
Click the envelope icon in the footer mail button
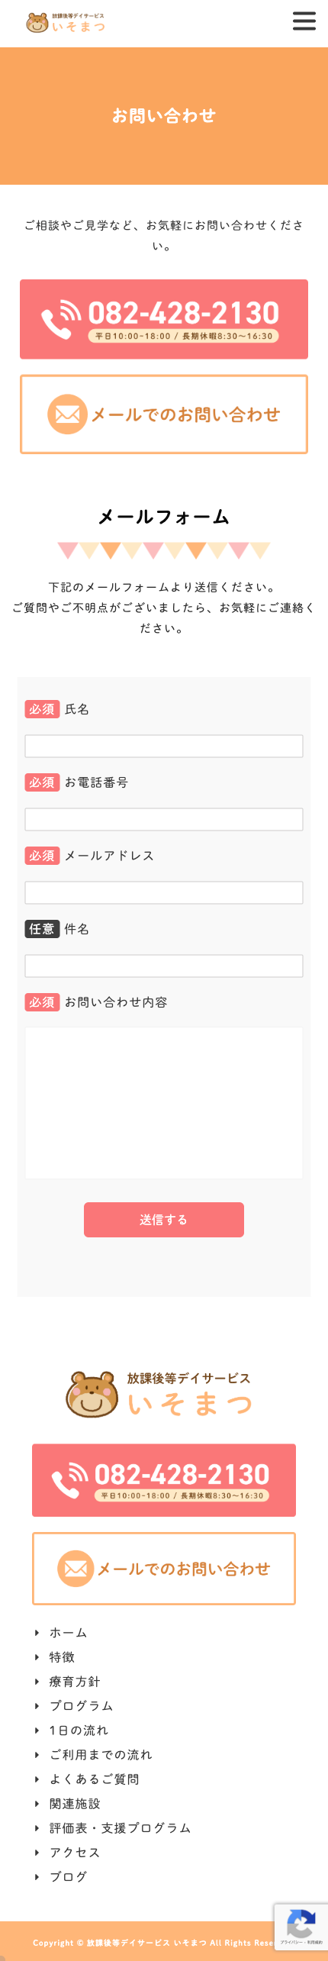point(76,1569)
